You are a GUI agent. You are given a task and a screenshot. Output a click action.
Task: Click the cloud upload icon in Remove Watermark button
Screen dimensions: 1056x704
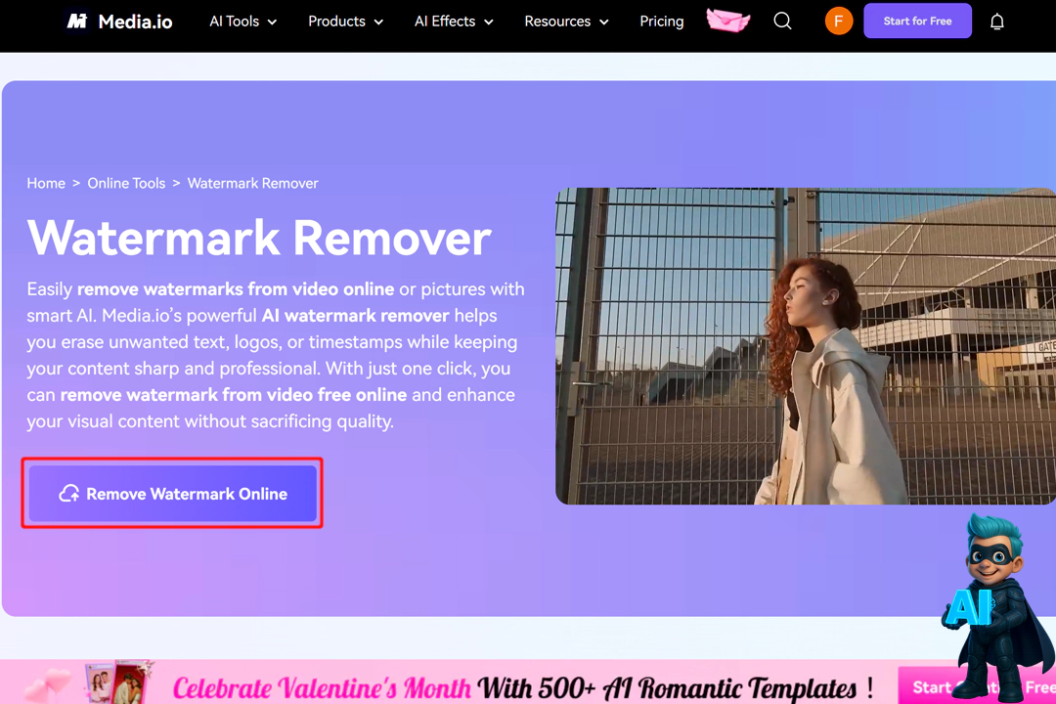click(x=68, y=494)
